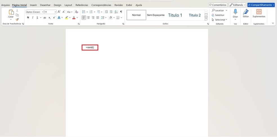Decrease paragraph indent

tap(106, 12)
